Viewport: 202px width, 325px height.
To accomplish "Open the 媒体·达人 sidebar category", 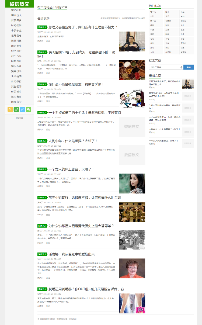I will click(x=16, y=15).
